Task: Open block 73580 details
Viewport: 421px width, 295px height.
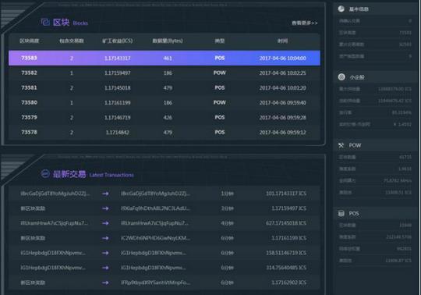Action: coord(29,103)
